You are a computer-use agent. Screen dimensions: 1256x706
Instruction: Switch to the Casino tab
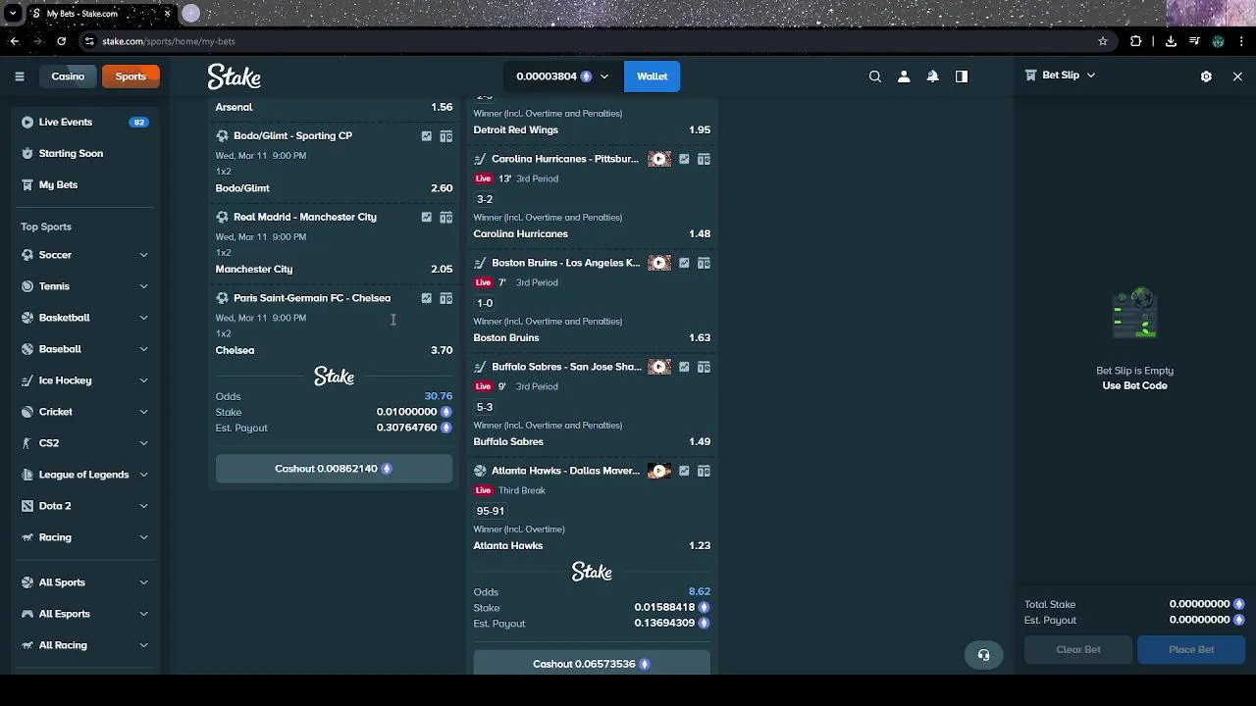click(68, 76)
